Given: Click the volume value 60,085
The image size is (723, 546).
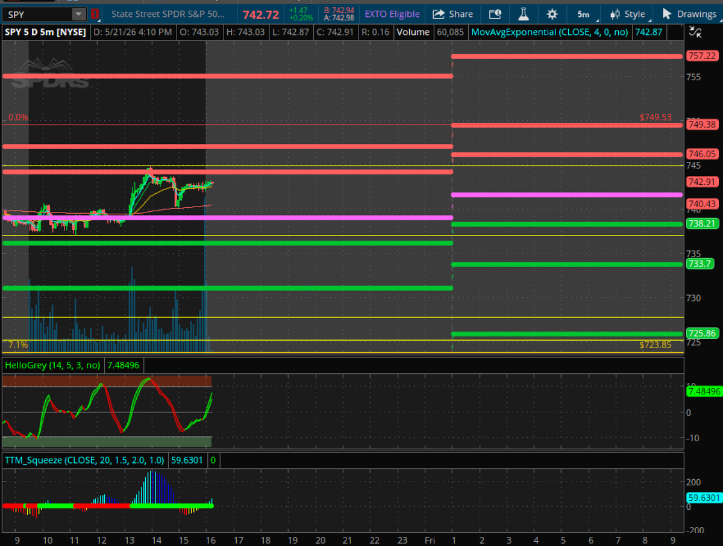Looking at the screenshot, I should 449,32.
